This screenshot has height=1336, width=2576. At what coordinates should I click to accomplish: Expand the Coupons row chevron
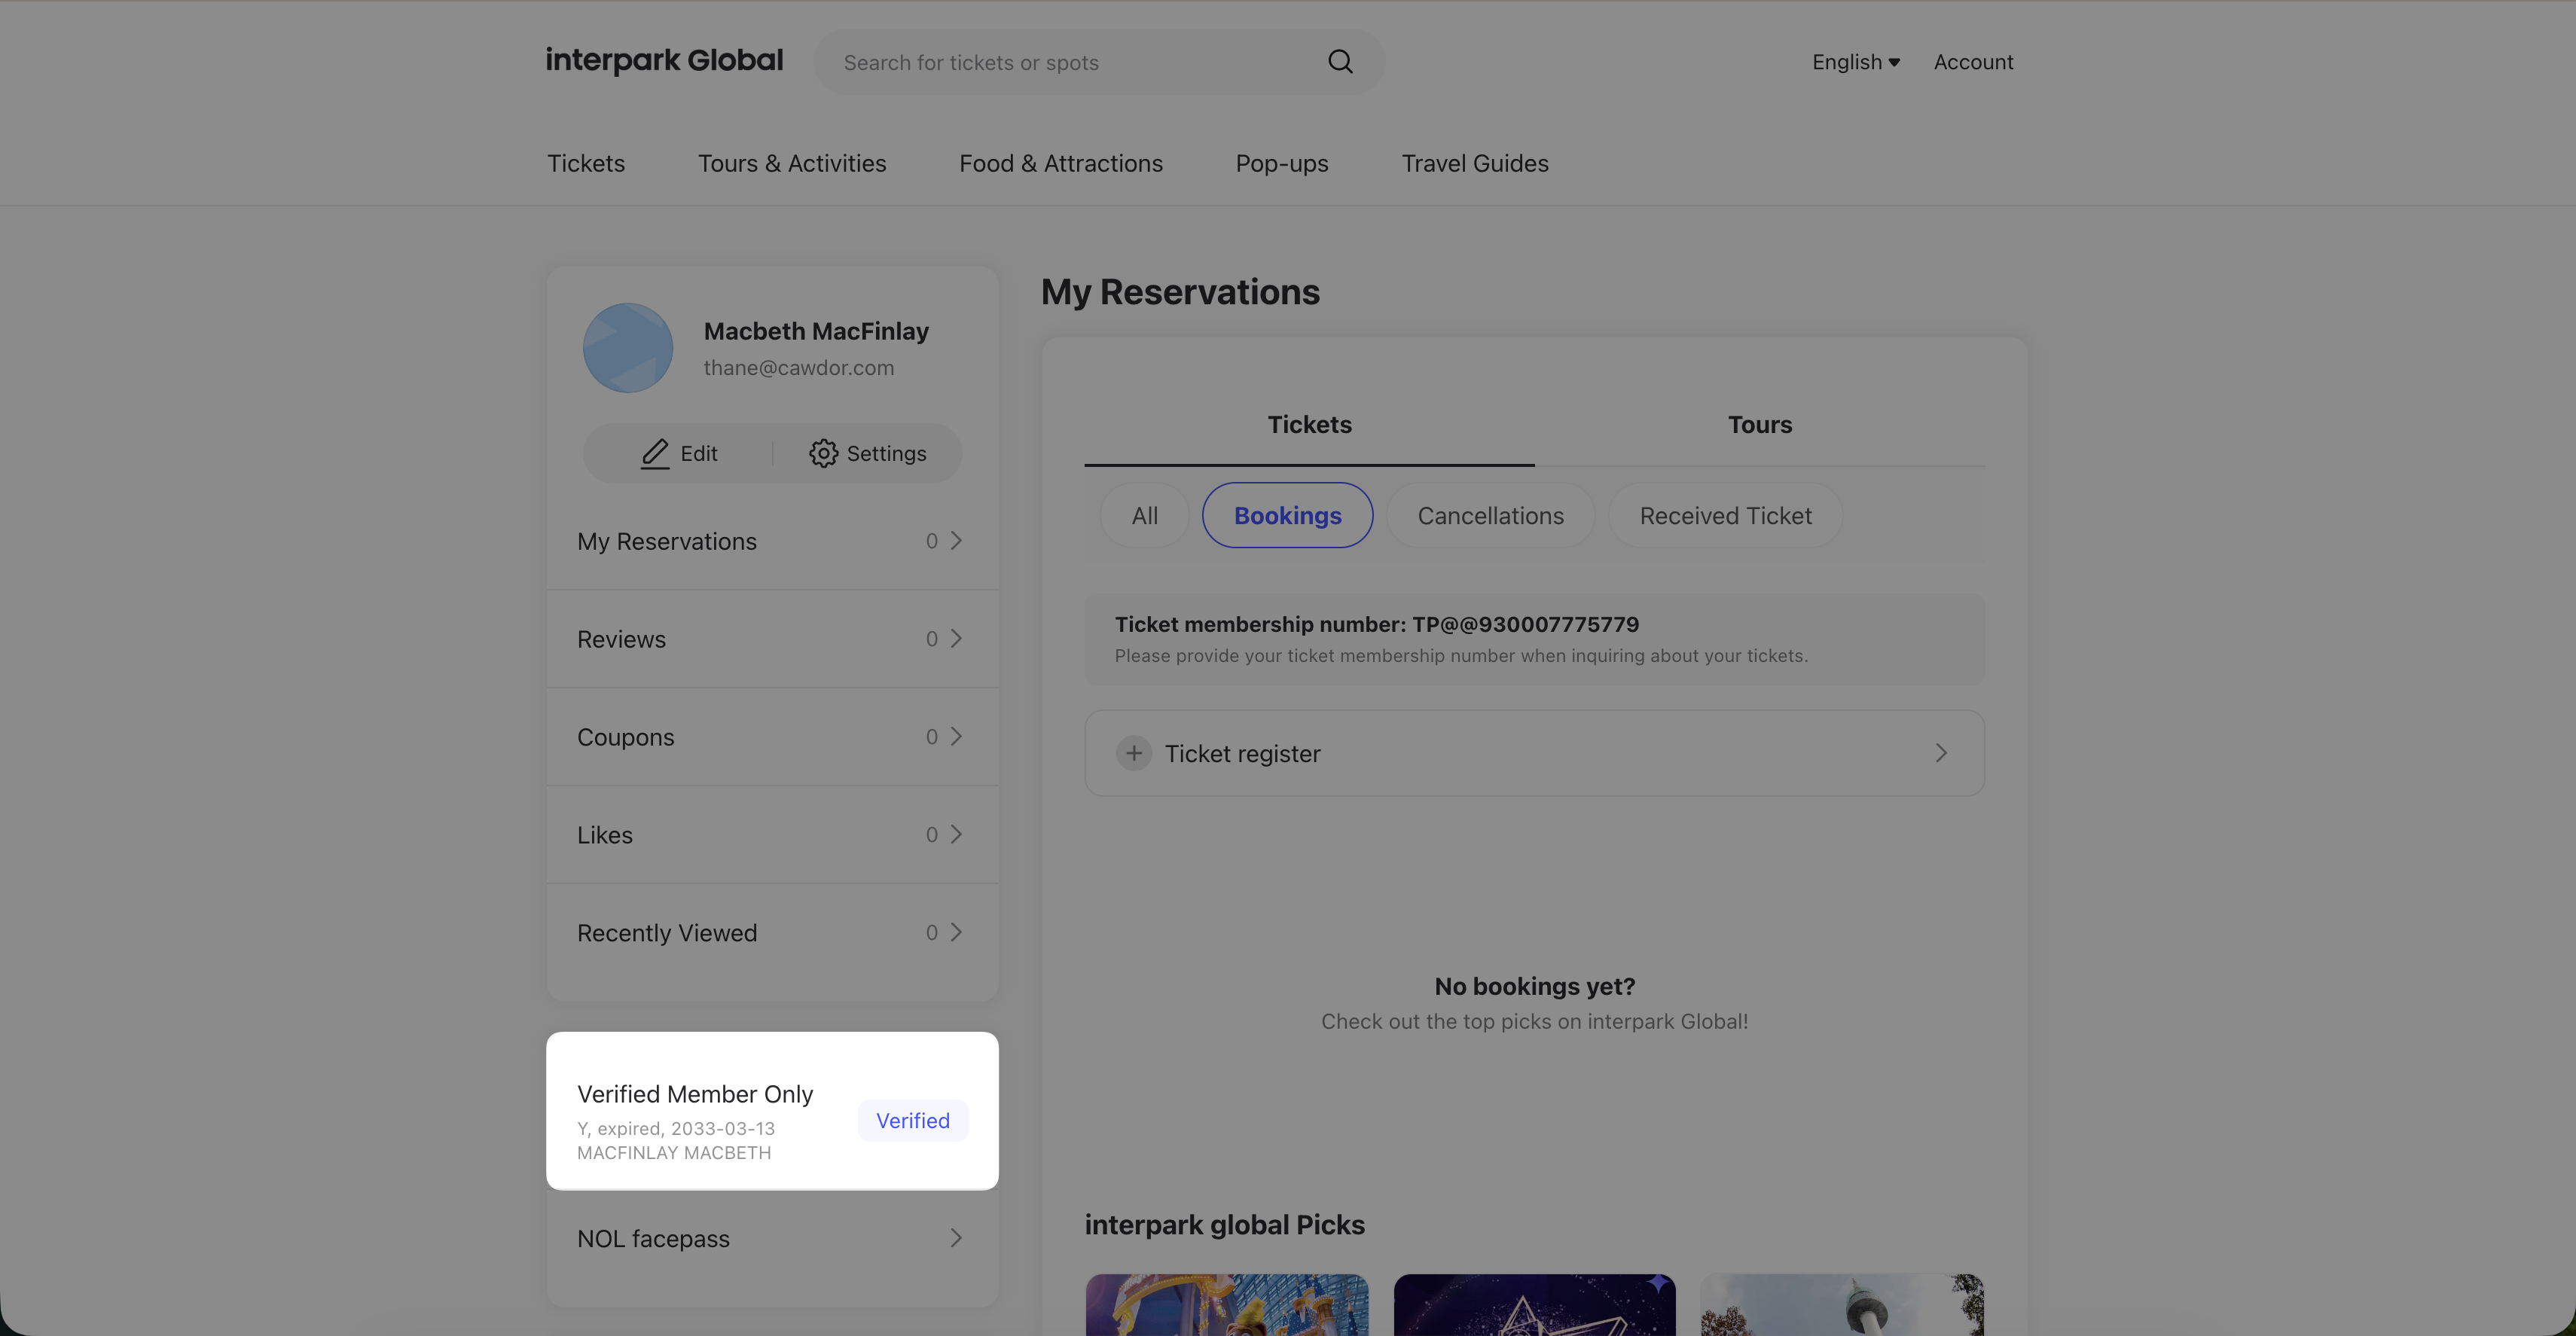coord(955,737)
